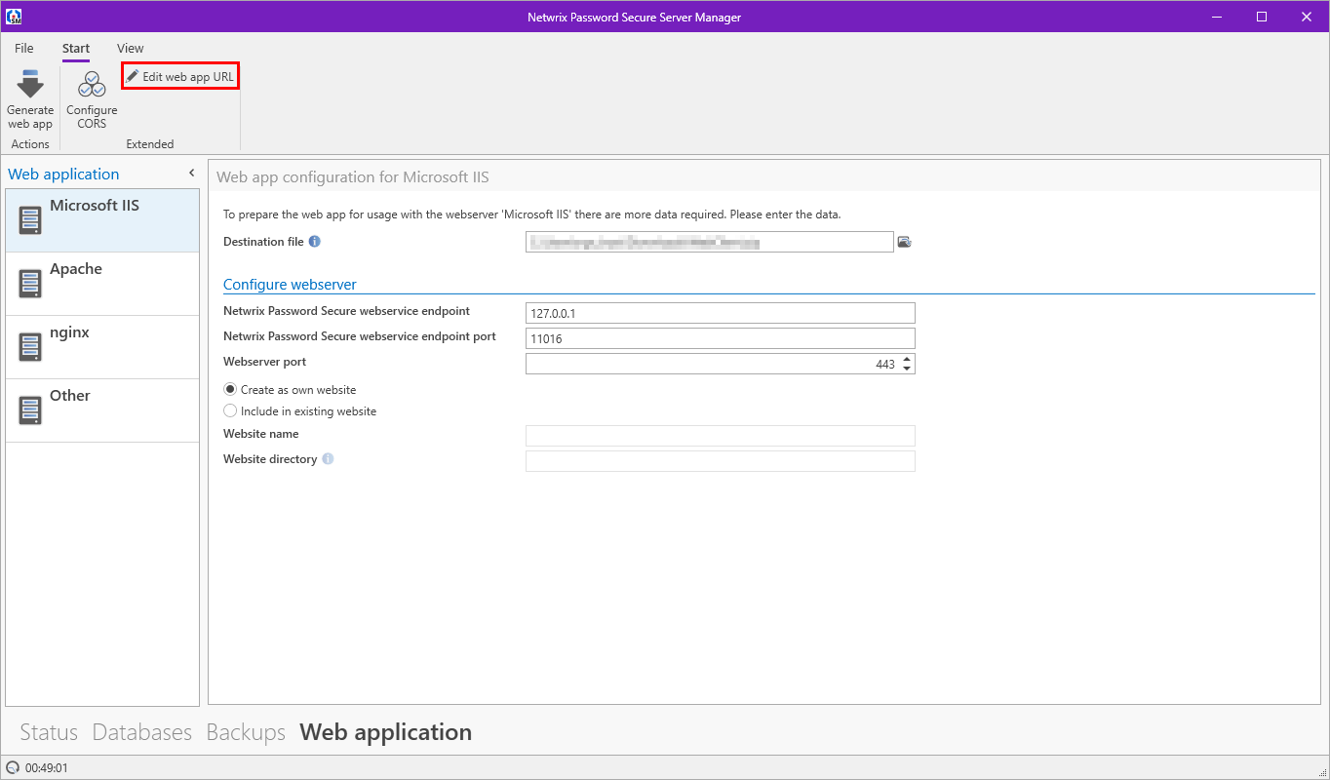Viewport: 1330px width, 780px height.
Task: Close the Server Manager window
Action: (x=1307, y=17)
